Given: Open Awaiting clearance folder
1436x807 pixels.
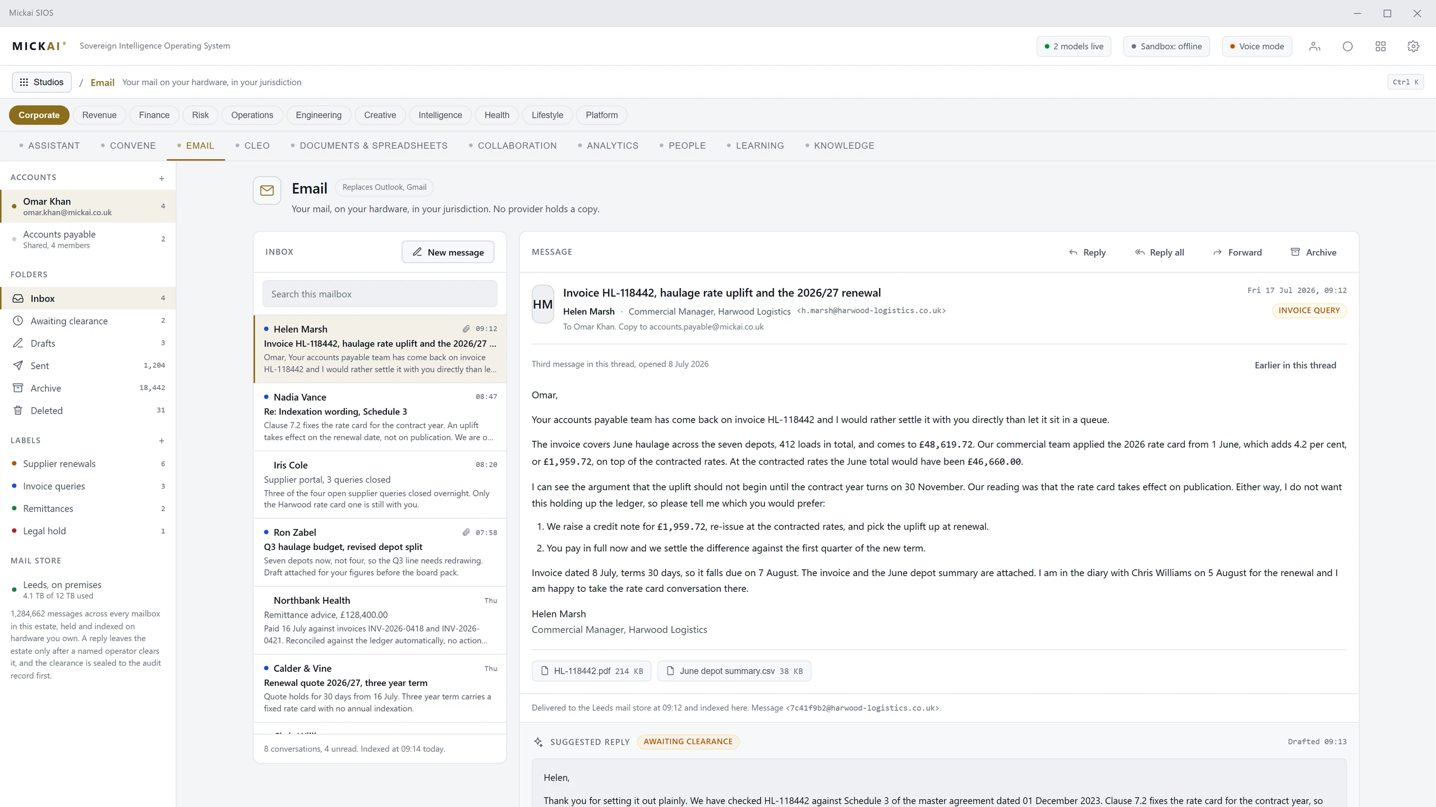Looking at the screenshot, I should point(88,321).
